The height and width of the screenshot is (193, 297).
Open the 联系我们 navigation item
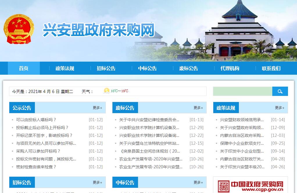tap(271, 68)
